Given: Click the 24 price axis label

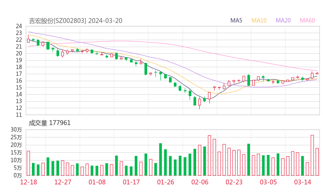Looking at the screenshot, I should point(19,26).
